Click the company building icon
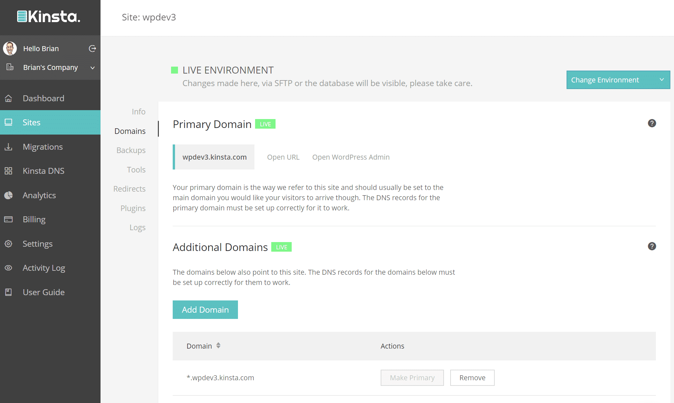Image resolution: width=674 pixels, height=403 pixels. point(10,67)
